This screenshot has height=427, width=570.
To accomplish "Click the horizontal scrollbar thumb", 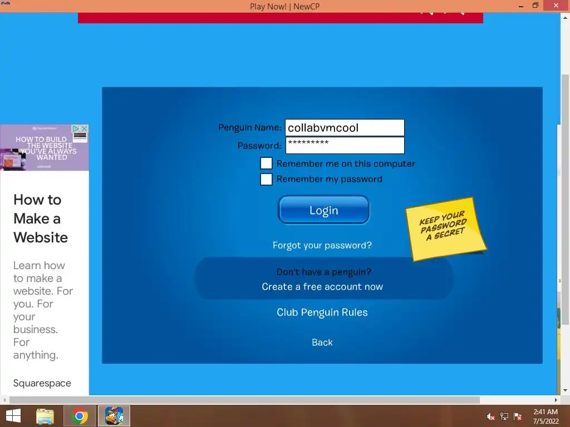I will pyautogui.click(x=244, y=400).
